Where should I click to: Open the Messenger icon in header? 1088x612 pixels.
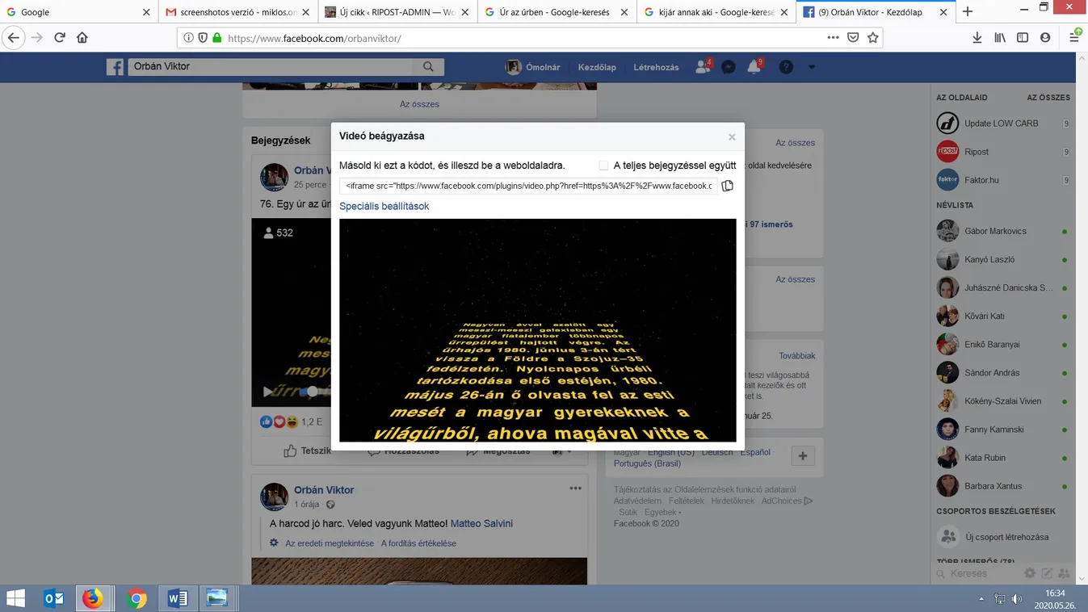click(729, 67)
